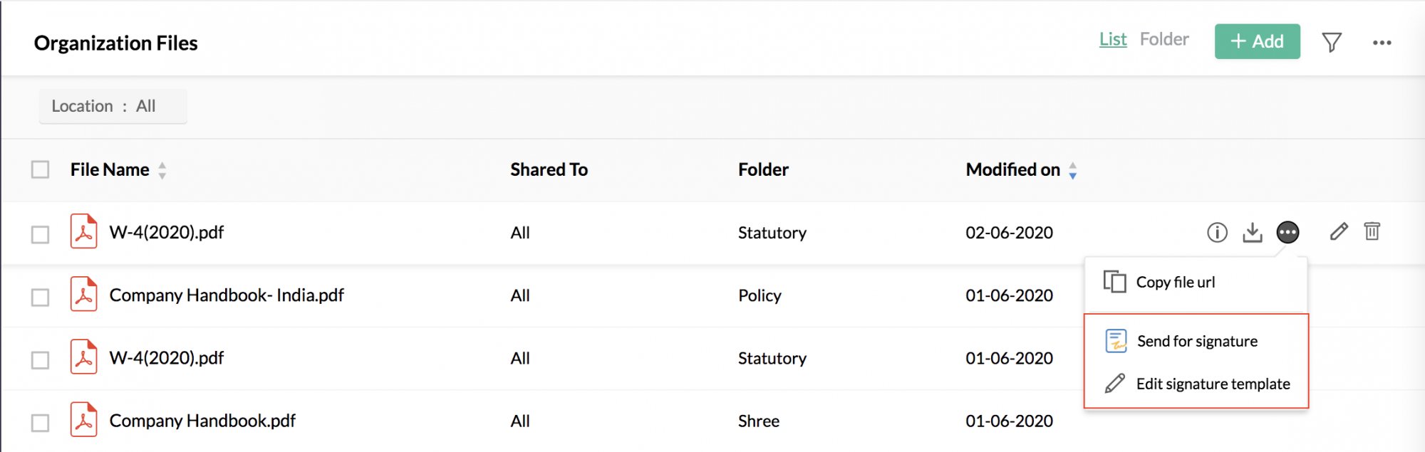Screen dimensions: 1425x452
Task: Toggle Modified on sort arrows
Action: pos(1072,170)
